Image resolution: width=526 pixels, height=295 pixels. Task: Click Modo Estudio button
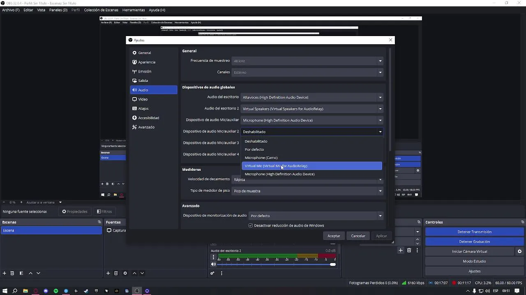474,261
